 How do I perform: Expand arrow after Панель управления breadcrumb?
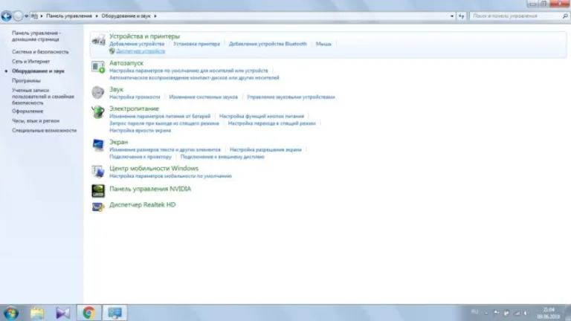97,16
